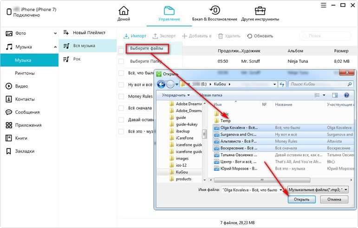Click the Forward arrow in Open dialog
This screenshot has width=358, height=228.
coord(170,85)
